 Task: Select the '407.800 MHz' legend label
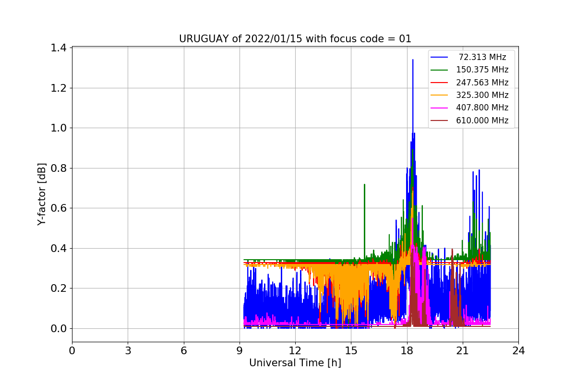pos(482,108)
